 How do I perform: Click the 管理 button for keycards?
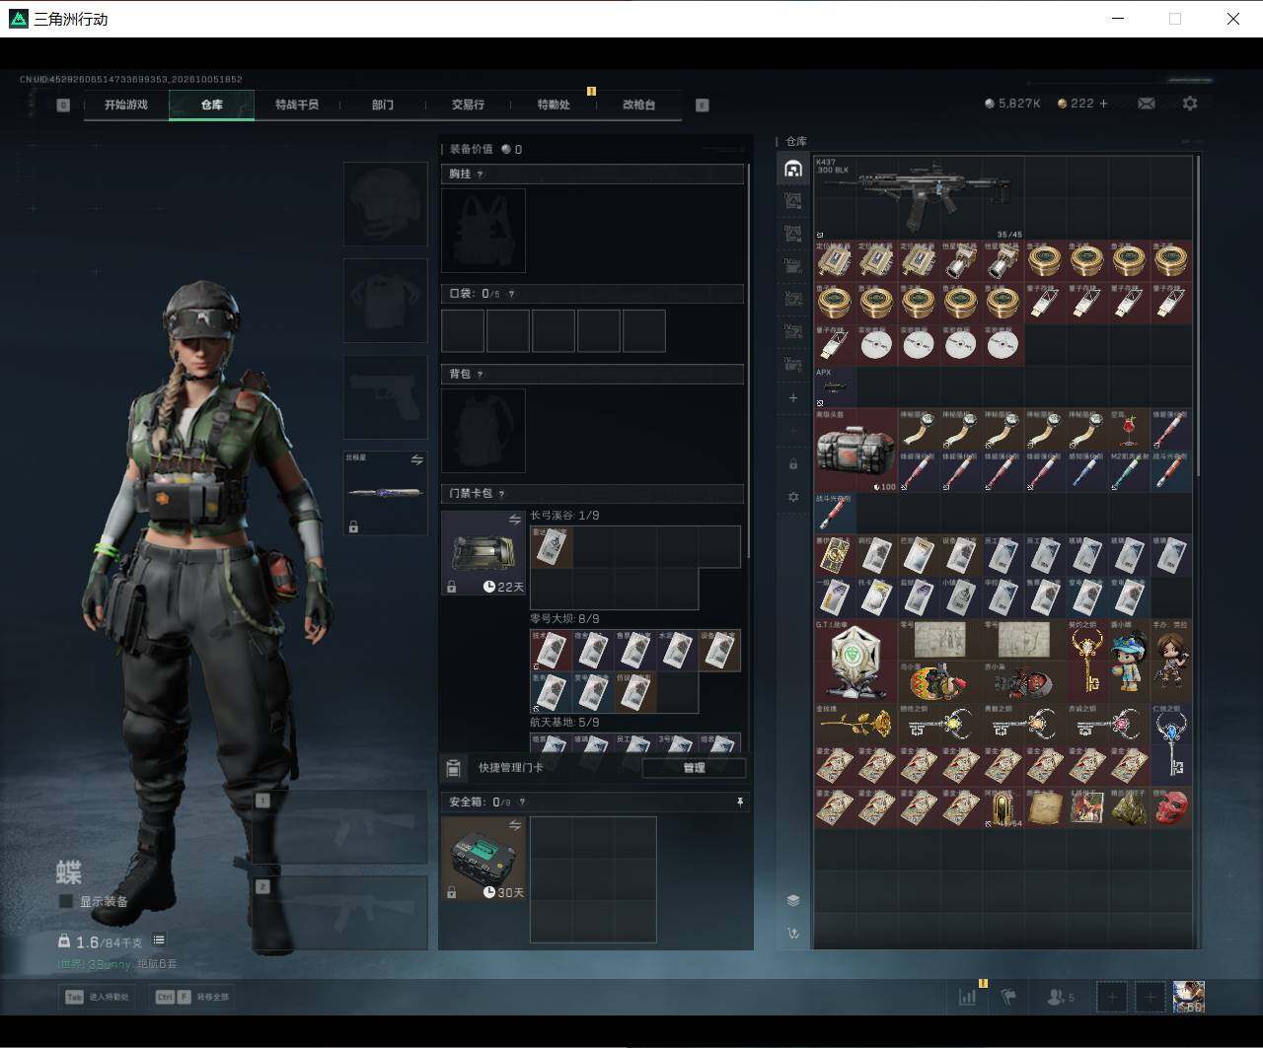(694, 768)
